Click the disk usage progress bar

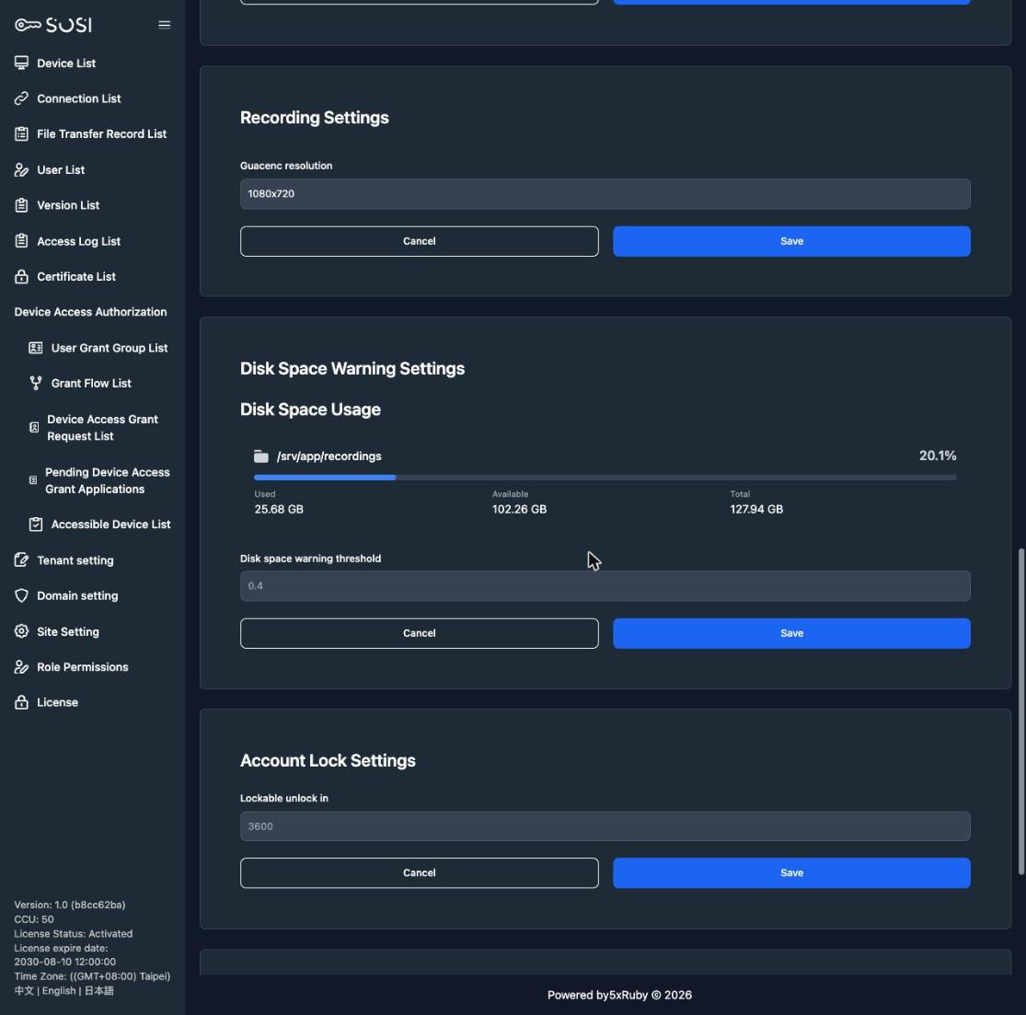click(605, 478)
